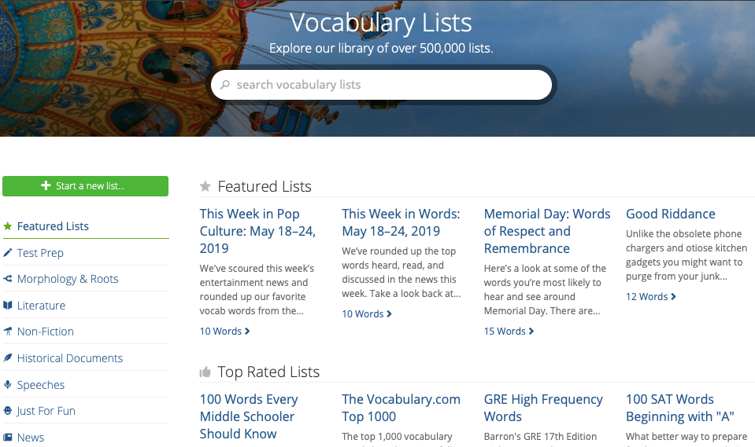Image resolution: width=755 pixels, height=447 pixels.
Task: Click the telescope icon beside Non-Fiction
Action: [x=8, y=332]
